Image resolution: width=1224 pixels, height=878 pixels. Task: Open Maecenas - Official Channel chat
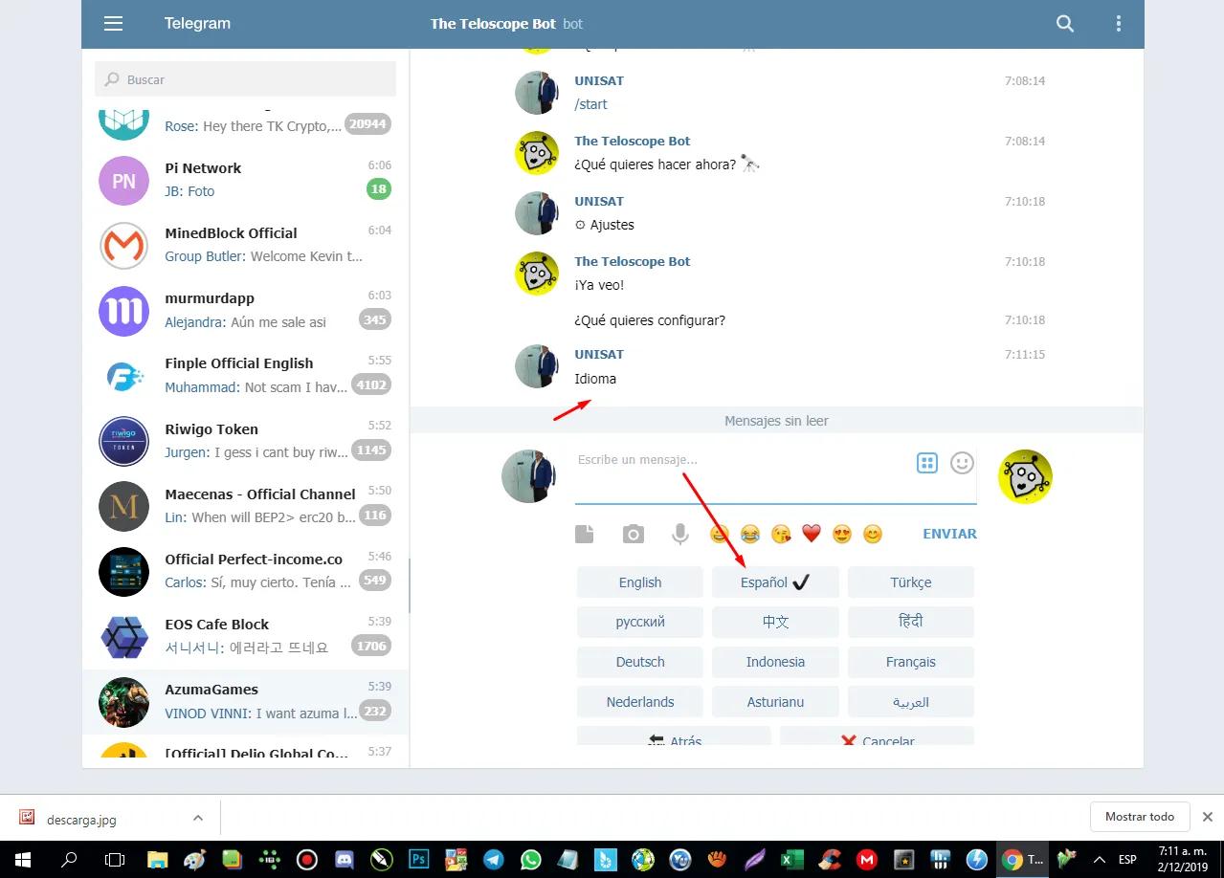pos(245,507)
